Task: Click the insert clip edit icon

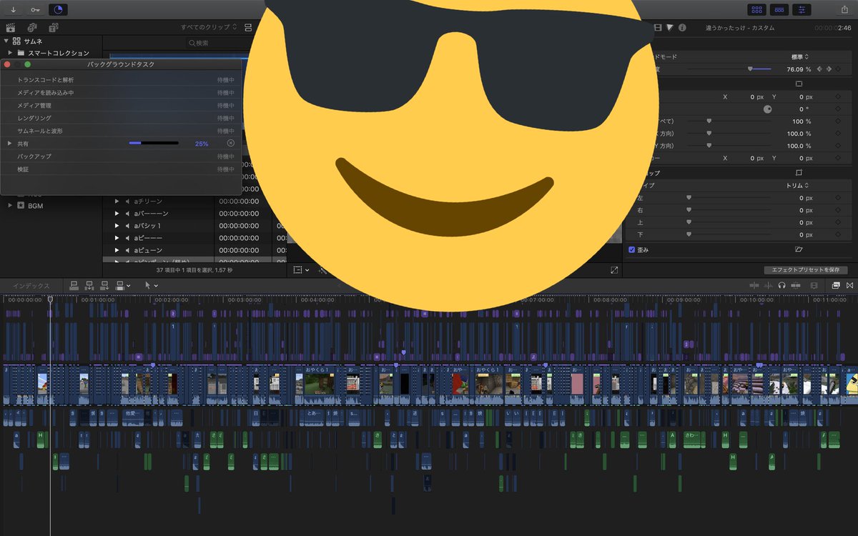Action: (89, 285)
